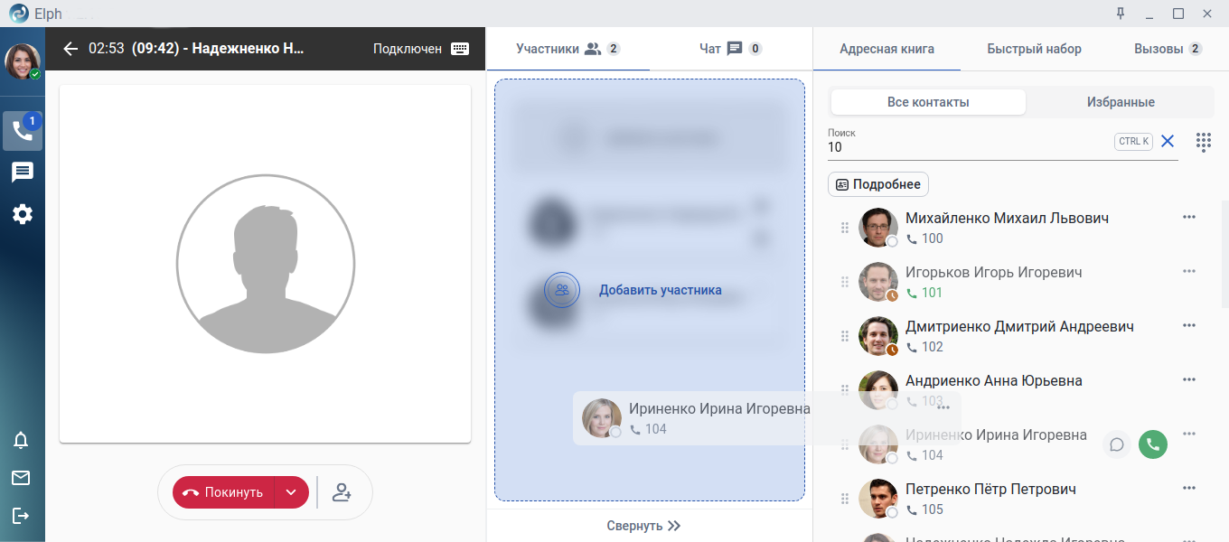Click the add participant icon button
This screenshot has width=1229, height=542.
pyautogui.click(x=342, y=492)
